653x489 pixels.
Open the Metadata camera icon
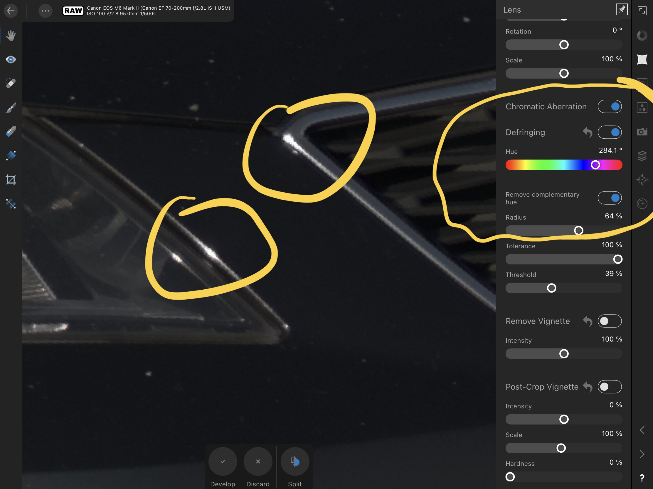coord(642,131)
